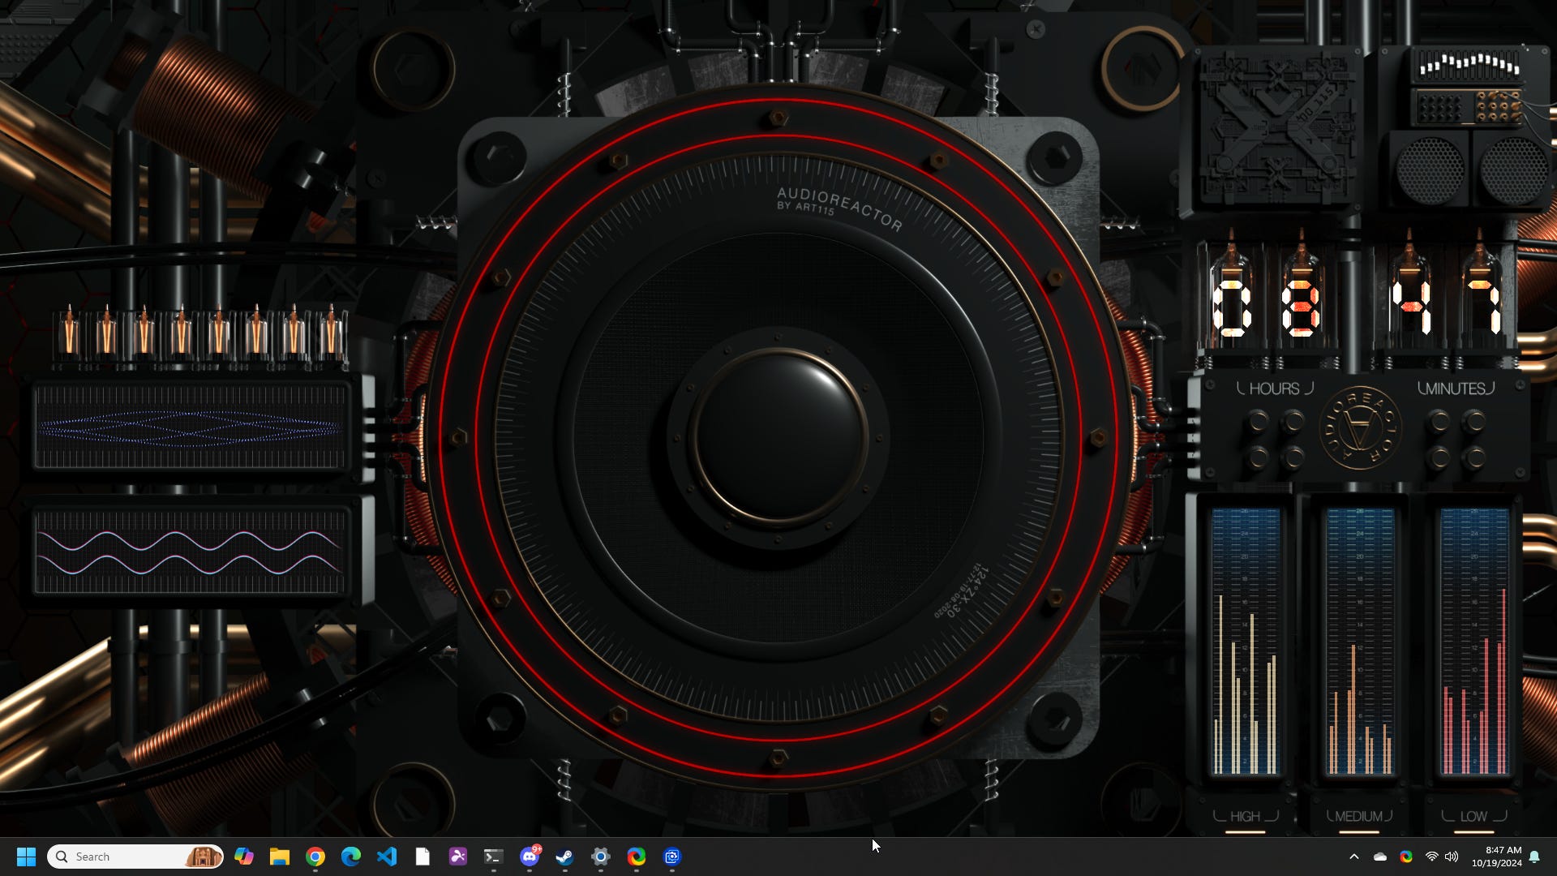Launch Visual Studio Code

387,857
